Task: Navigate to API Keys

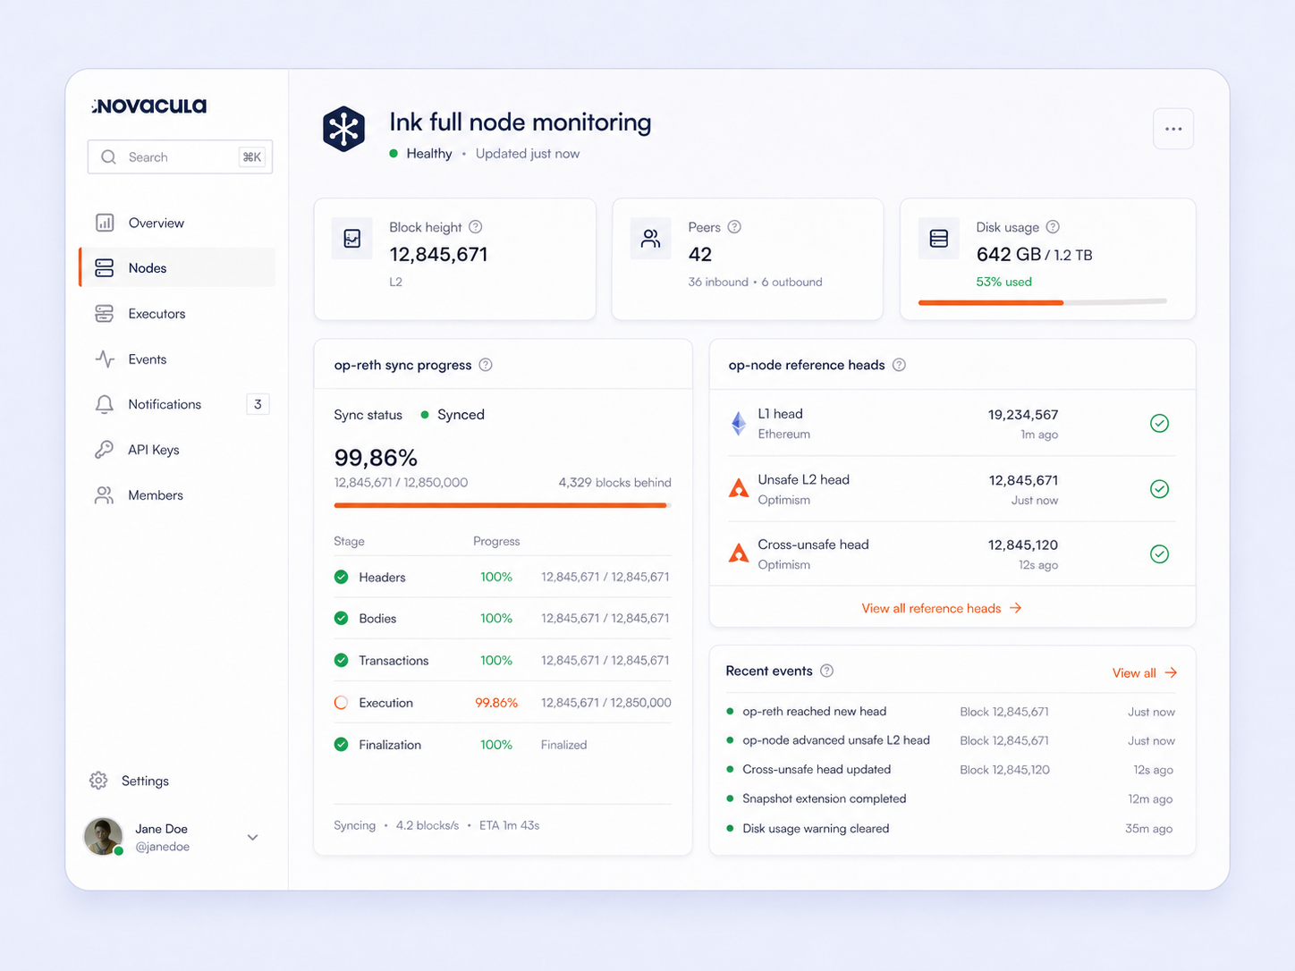Action: pyautogui.click(x=177, y=450)
